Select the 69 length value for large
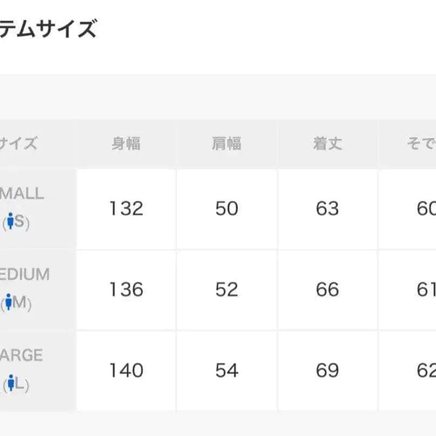436x436 pixels. tap(328, 371)
